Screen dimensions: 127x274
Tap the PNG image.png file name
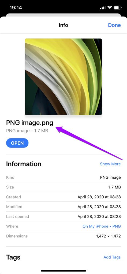(29, 123)
